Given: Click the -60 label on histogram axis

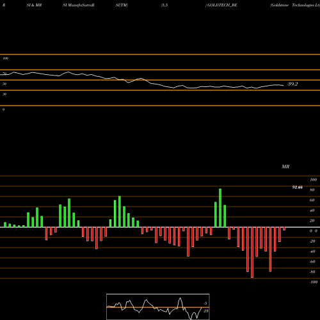Looking at the screenshot, I should (x=312, y=262).
